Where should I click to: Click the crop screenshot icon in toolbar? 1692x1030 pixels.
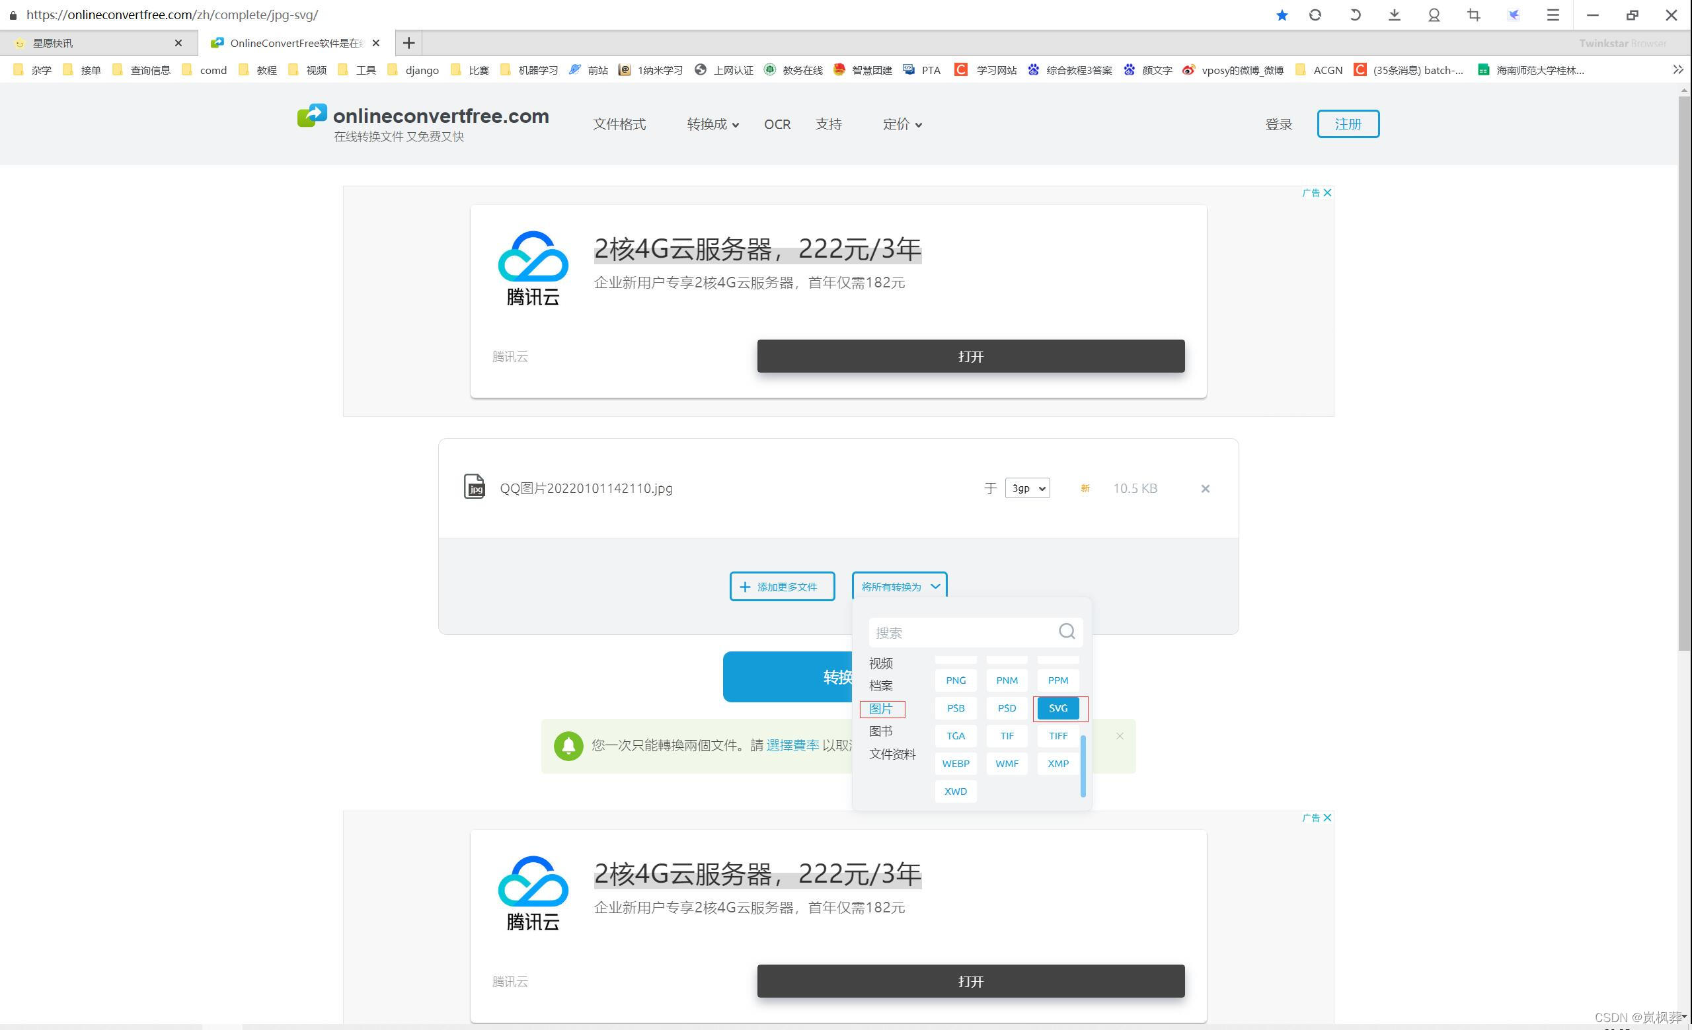1474,15
